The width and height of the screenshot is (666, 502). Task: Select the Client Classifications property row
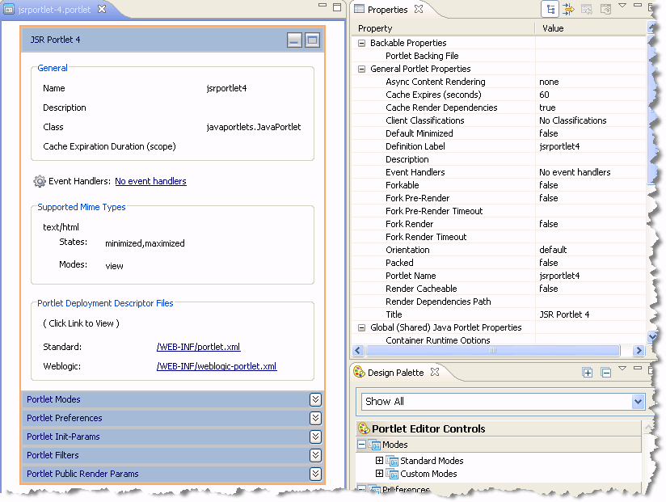(x=499, y=120)
